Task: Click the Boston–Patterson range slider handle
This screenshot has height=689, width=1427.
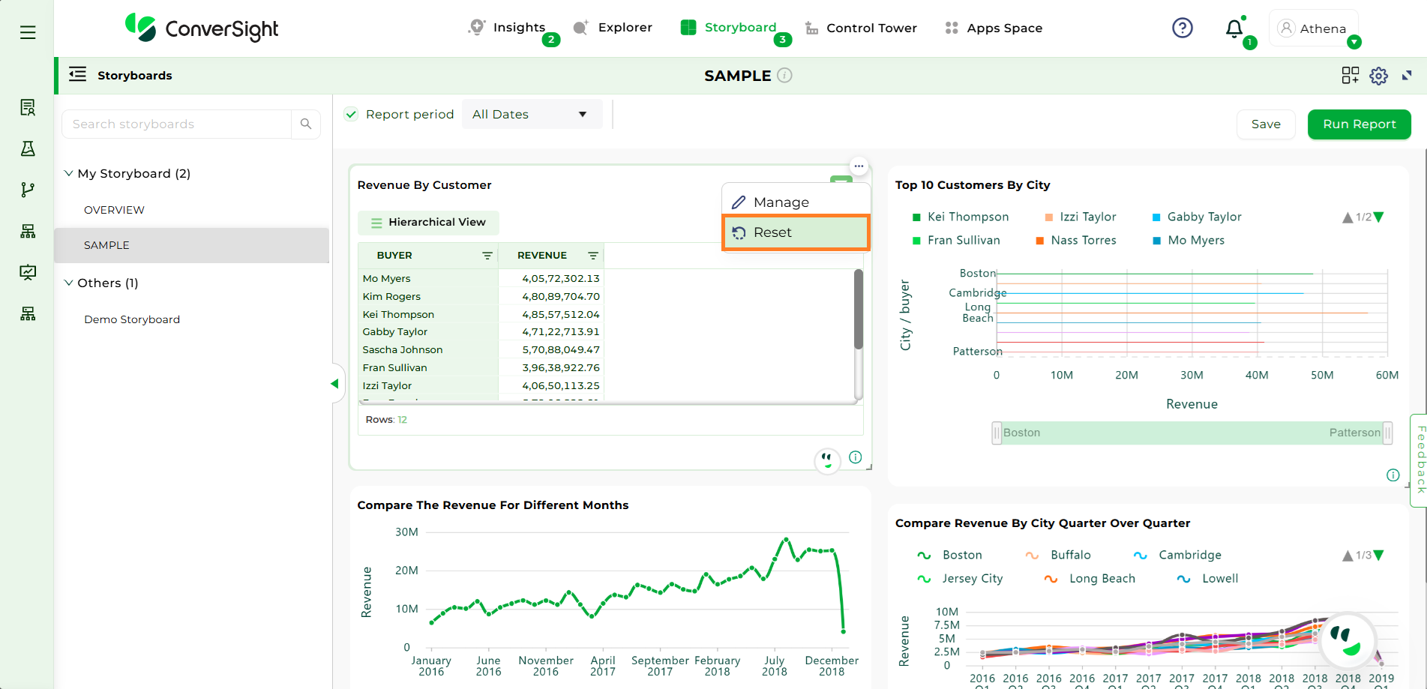Action: pyautogui.click(x=997, y=433)
